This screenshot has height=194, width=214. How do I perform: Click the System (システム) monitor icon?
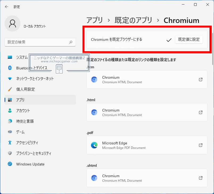coord(10,57)
